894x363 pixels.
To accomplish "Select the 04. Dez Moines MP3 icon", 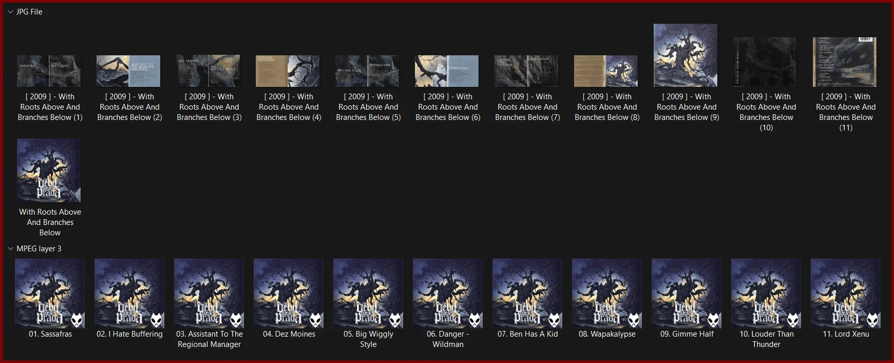I will click(289, 294).
